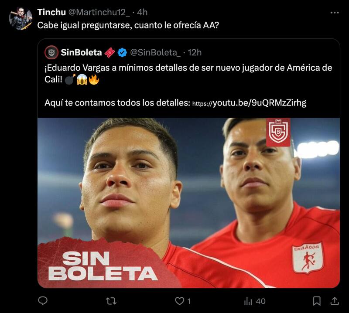349x313 pixels.
Task: Open the three-dot more options menu
Action: coord(335,13)
